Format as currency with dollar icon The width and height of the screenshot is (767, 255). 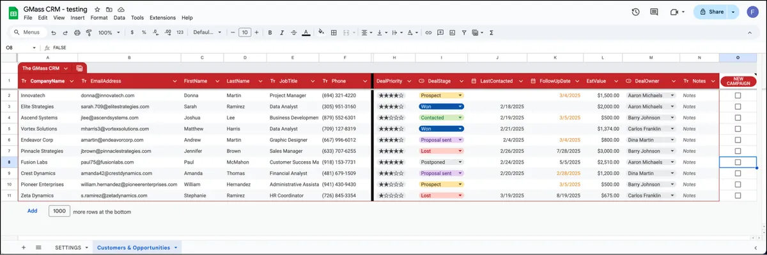point(132,33)
